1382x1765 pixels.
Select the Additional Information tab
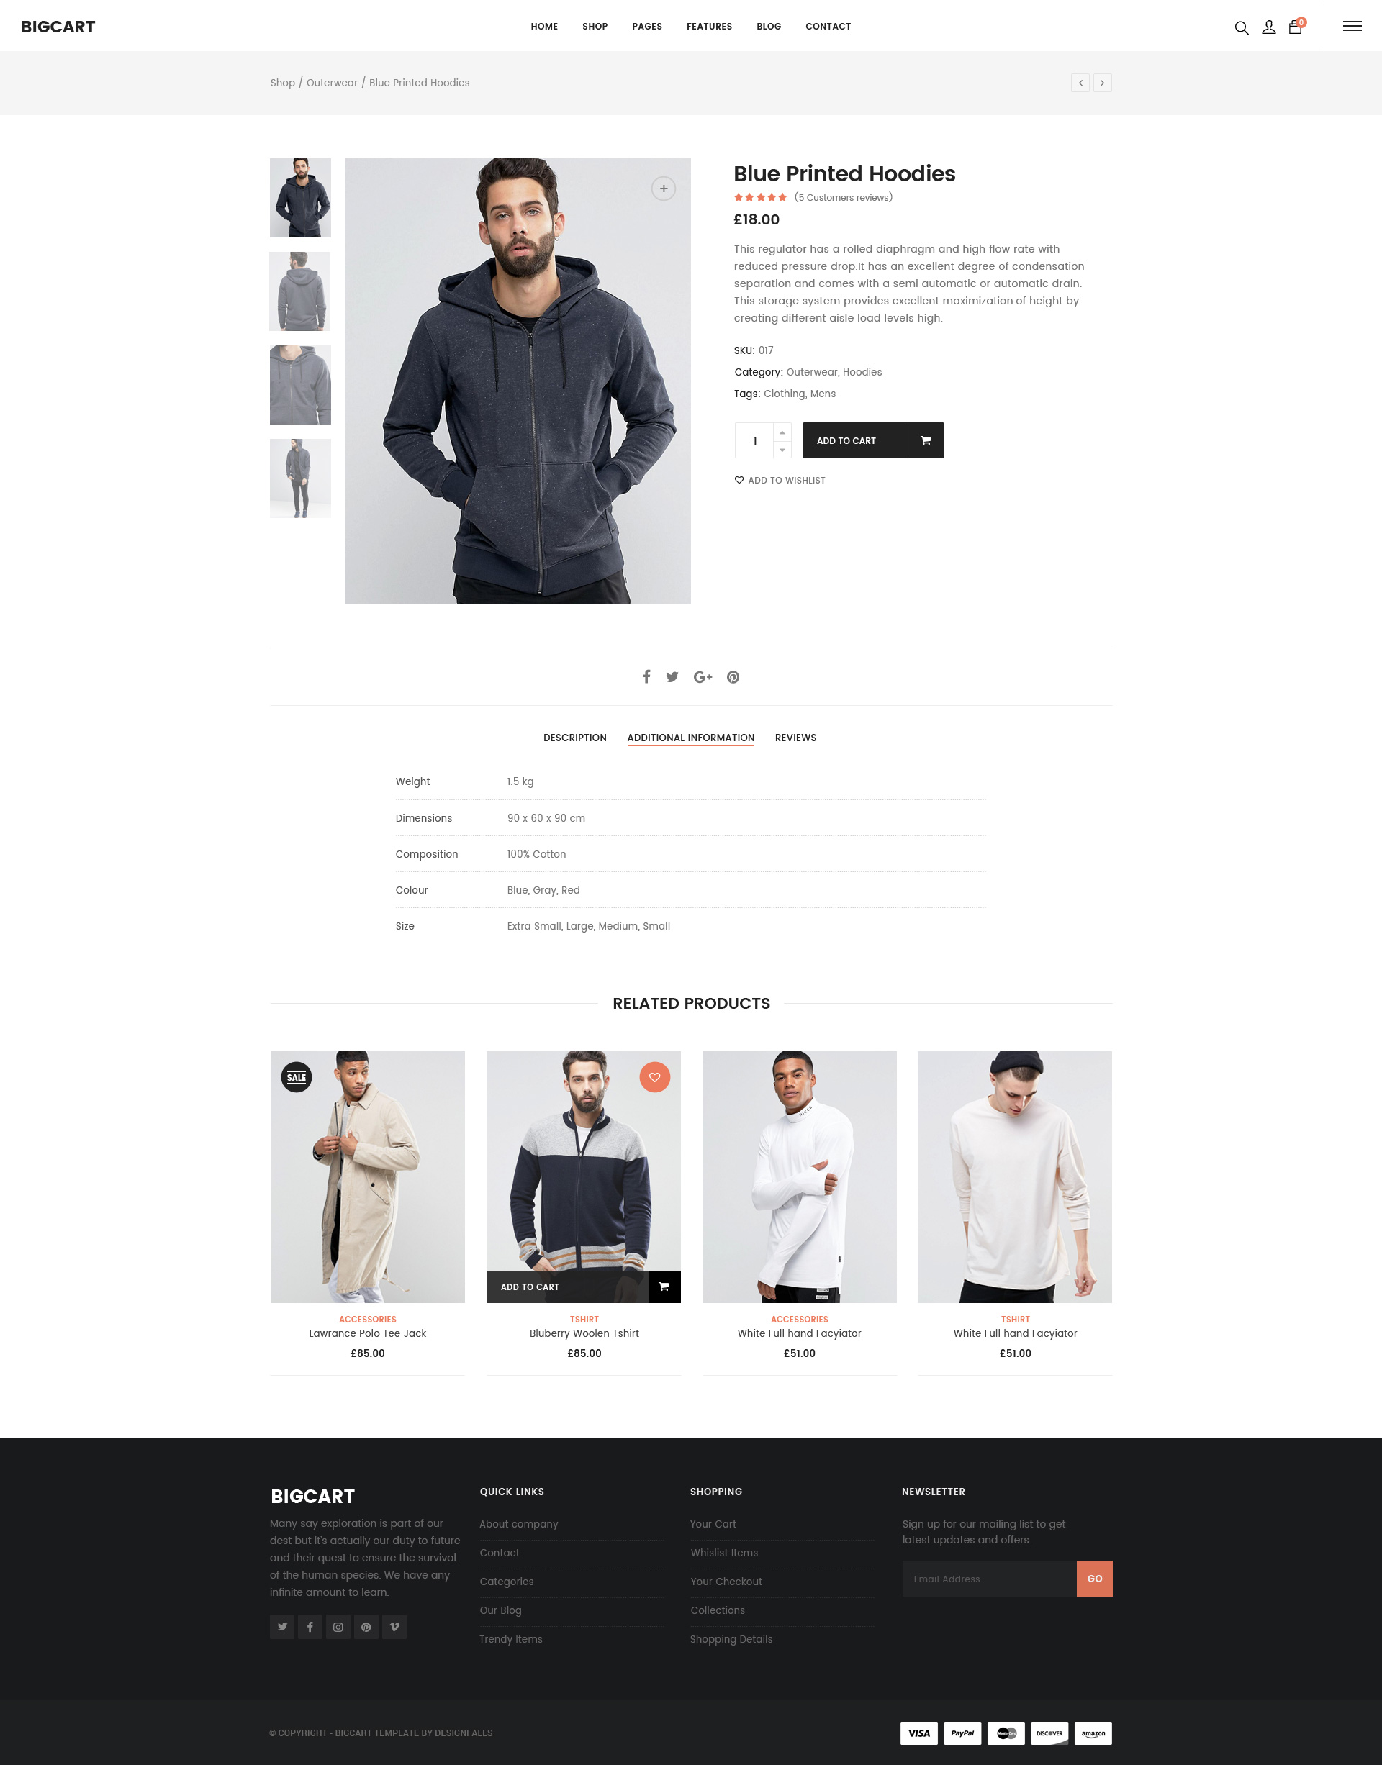point(690,738)
